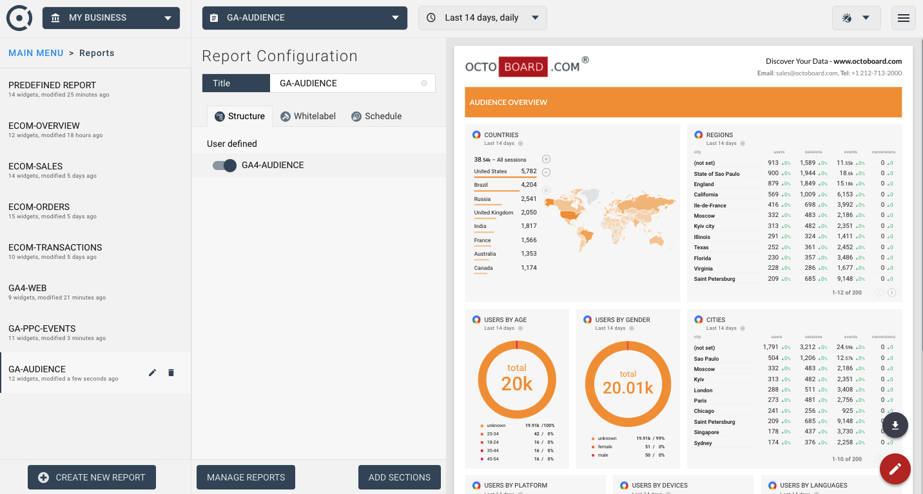Click the www.octoboard.com link in report header
923x494 pixels.
[x=868, y=61]
